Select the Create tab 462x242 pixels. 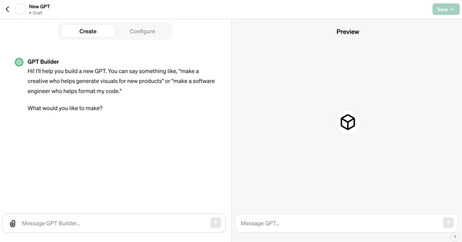(x=88, y=31)
